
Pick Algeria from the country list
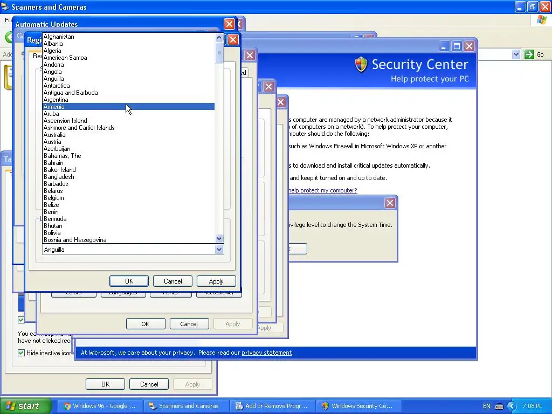coord(128,51)
